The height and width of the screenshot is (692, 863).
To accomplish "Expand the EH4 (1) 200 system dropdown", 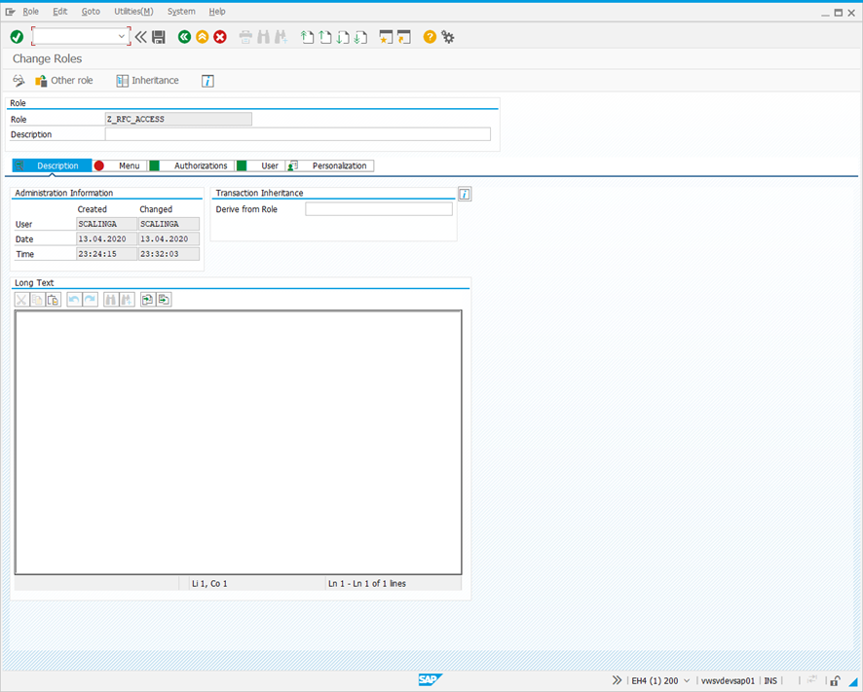I will coord(688,680).
